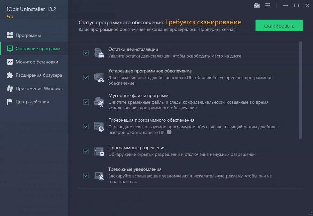Open Центр действия
313x216 pixels.
[34, 102]
